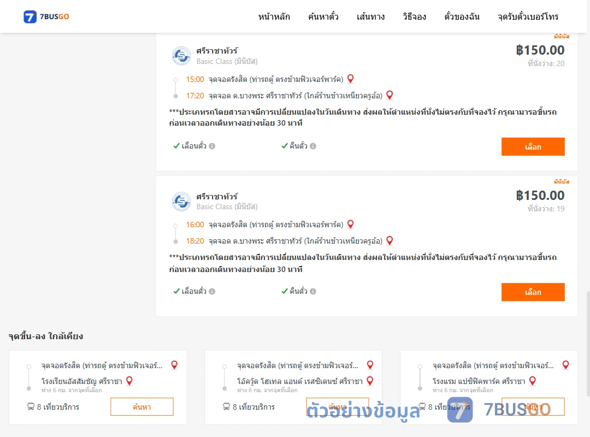Click the page vertical scrollbar
Image resolution: width=590 pixels, height=437 pixels.
pyautogui.click(x=588, y=344)
